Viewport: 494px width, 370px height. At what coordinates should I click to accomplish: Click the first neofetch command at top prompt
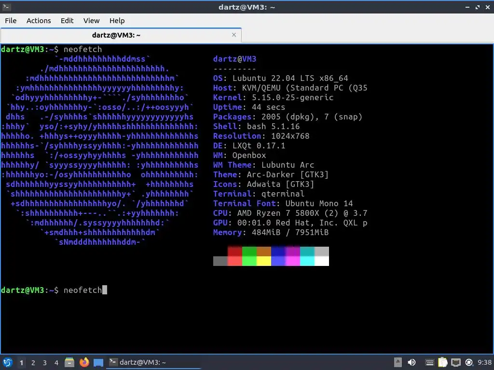(x=82, y=50)
